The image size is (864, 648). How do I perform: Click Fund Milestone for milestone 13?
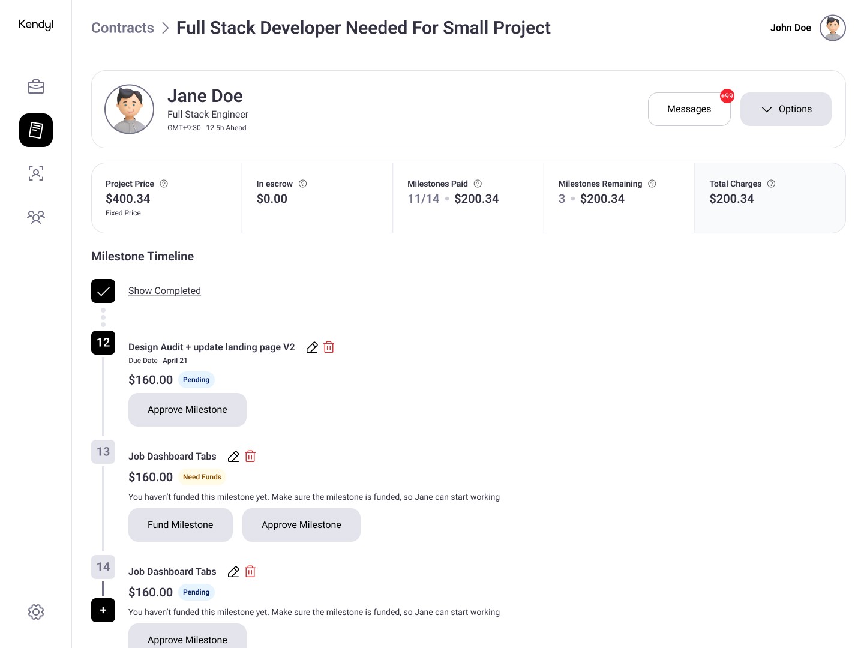181,525
